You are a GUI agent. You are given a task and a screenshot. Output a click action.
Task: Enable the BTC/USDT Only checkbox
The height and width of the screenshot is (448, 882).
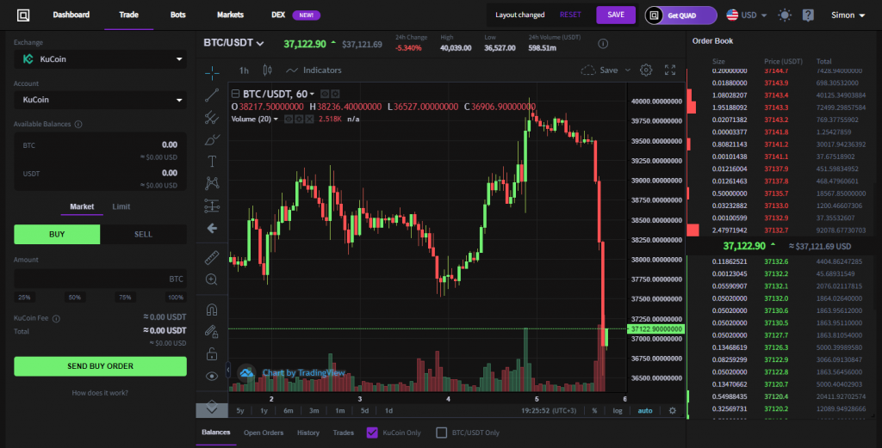pyautogui.click(x=442, y=433)
